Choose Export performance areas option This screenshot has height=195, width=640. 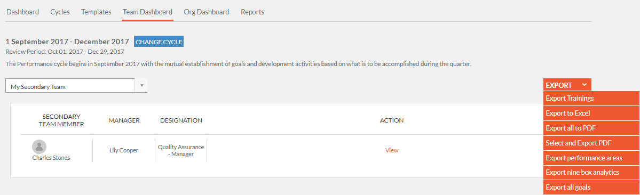(x=591, y=158)
